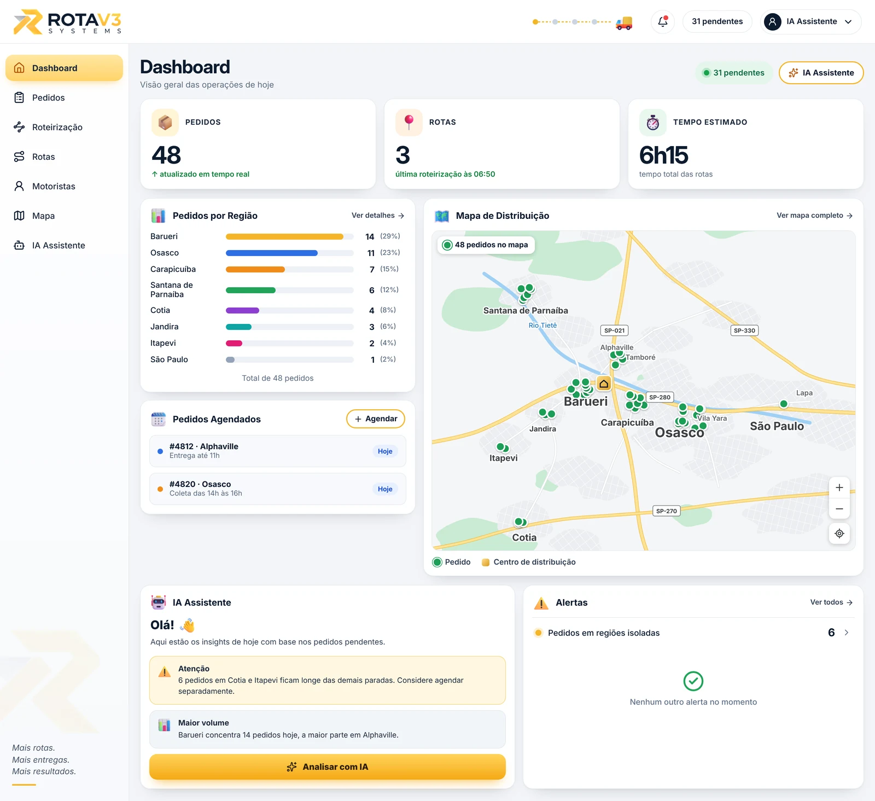Zoom in on the distribution map
875x801 pixels.
point(839,487)
